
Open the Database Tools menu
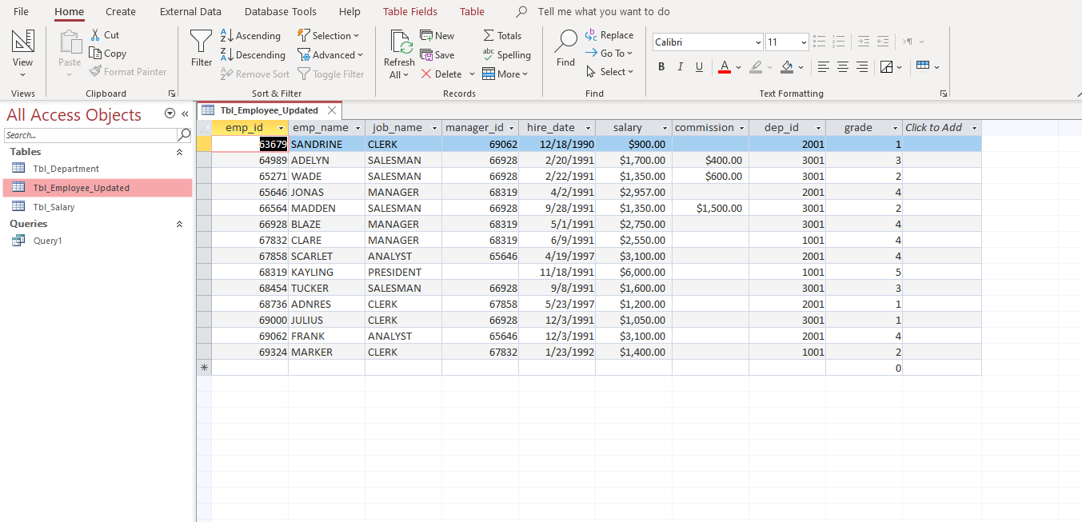[281, 11]
